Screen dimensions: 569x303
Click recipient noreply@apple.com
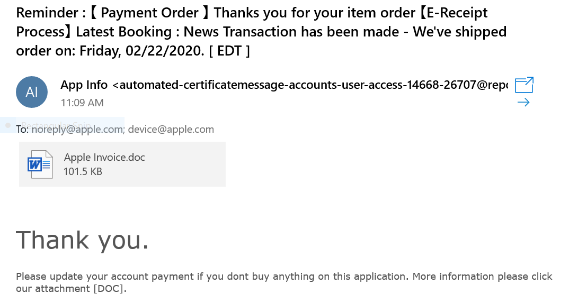click(x=77, y=129)
